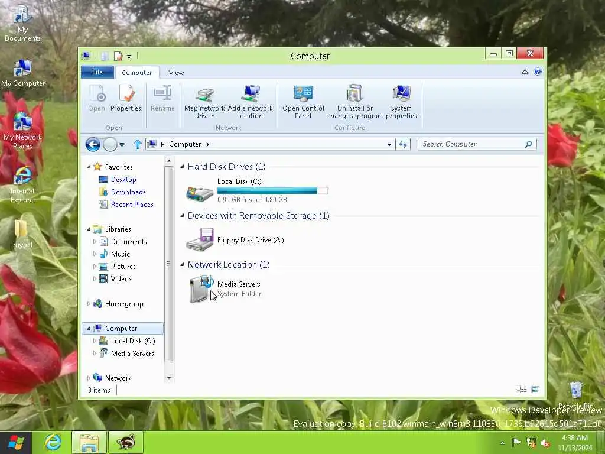
Task: Collapse the ribbon with the caret
Action: pyautogui.click(x=525, y=72)
